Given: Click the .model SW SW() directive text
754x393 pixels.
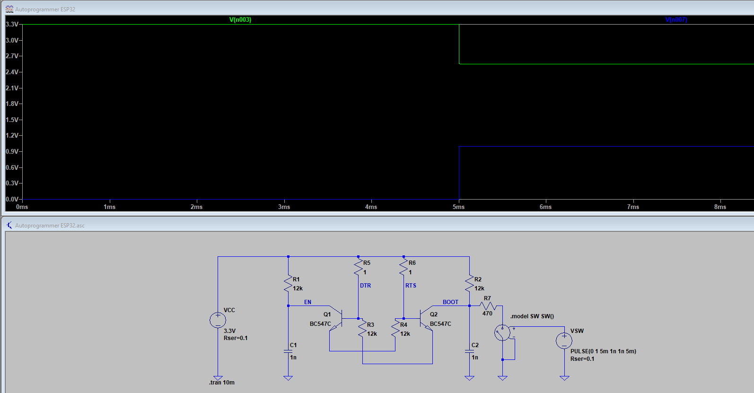Looking at the screenshot, I should coord(532,316).
